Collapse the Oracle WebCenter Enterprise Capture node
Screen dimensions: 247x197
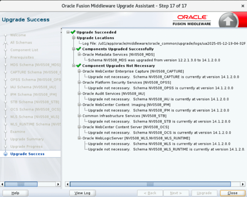79,71
